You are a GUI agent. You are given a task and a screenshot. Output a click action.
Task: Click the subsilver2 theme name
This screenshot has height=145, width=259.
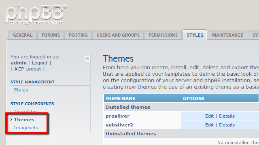(x=119, y=125)
